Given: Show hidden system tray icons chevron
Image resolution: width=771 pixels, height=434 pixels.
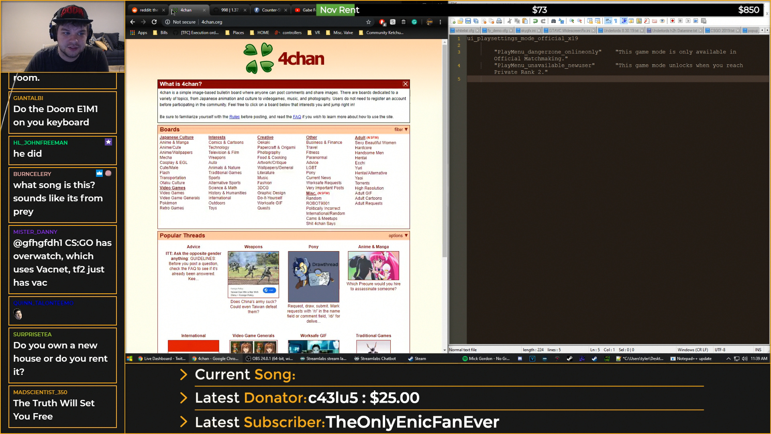Looking at the screenshot, I should pos(728,359).
